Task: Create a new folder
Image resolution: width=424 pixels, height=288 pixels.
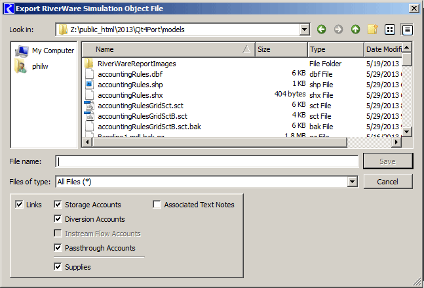Action: click(x=373, y=30)
